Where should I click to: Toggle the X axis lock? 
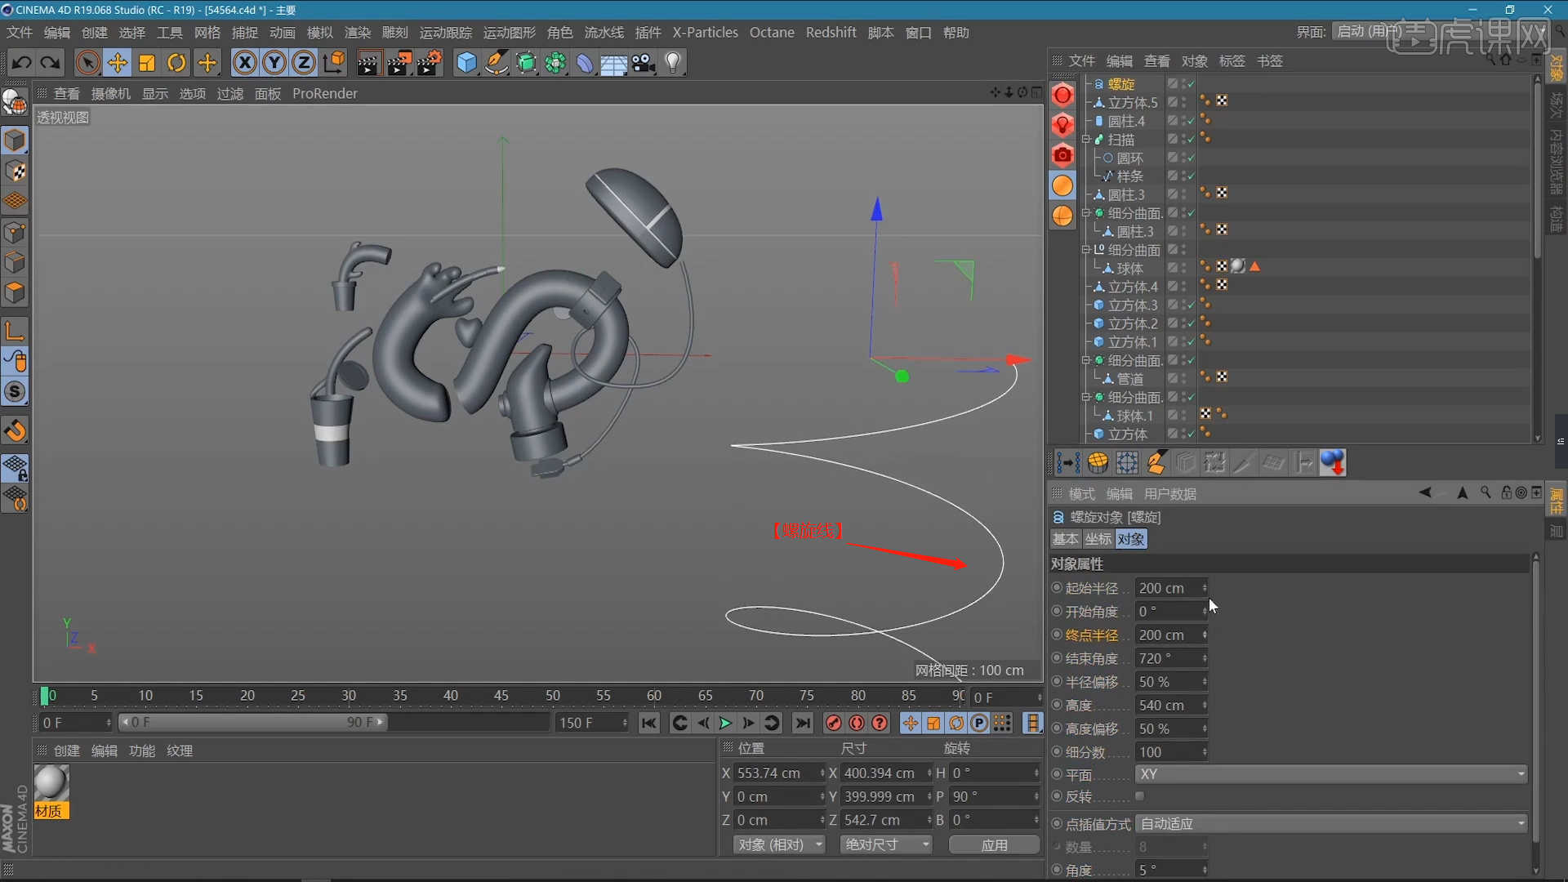point(244,63)
